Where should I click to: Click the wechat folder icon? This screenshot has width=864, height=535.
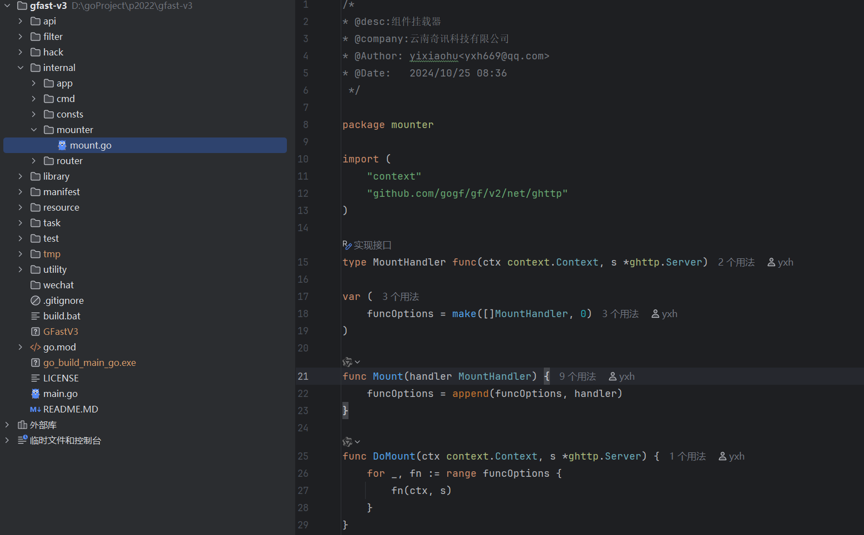36,285
